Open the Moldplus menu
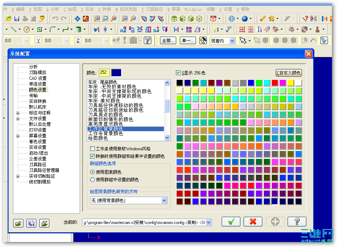The image size is (337, 247). 193,9
